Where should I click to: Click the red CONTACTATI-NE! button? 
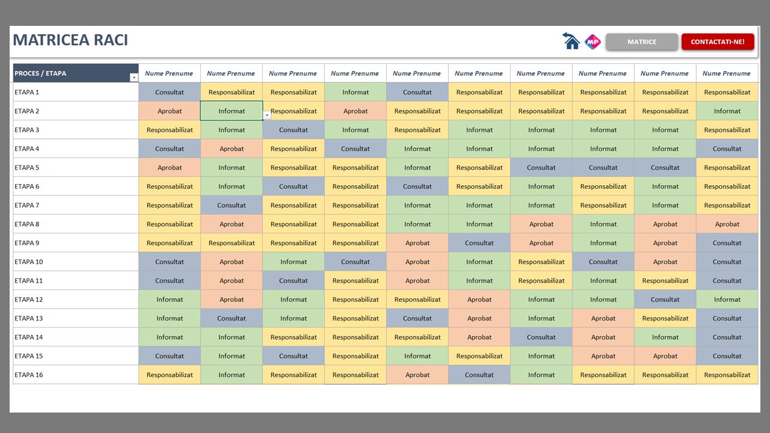click(x=717, y=42)
